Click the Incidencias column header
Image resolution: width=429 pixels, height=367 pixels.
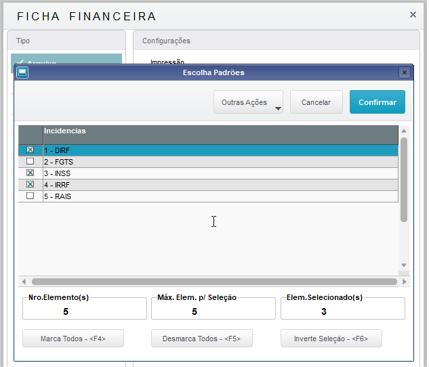click(x=220, y=135)
